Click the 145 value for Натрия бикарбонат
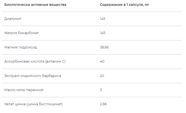 [x=103, y=33]
